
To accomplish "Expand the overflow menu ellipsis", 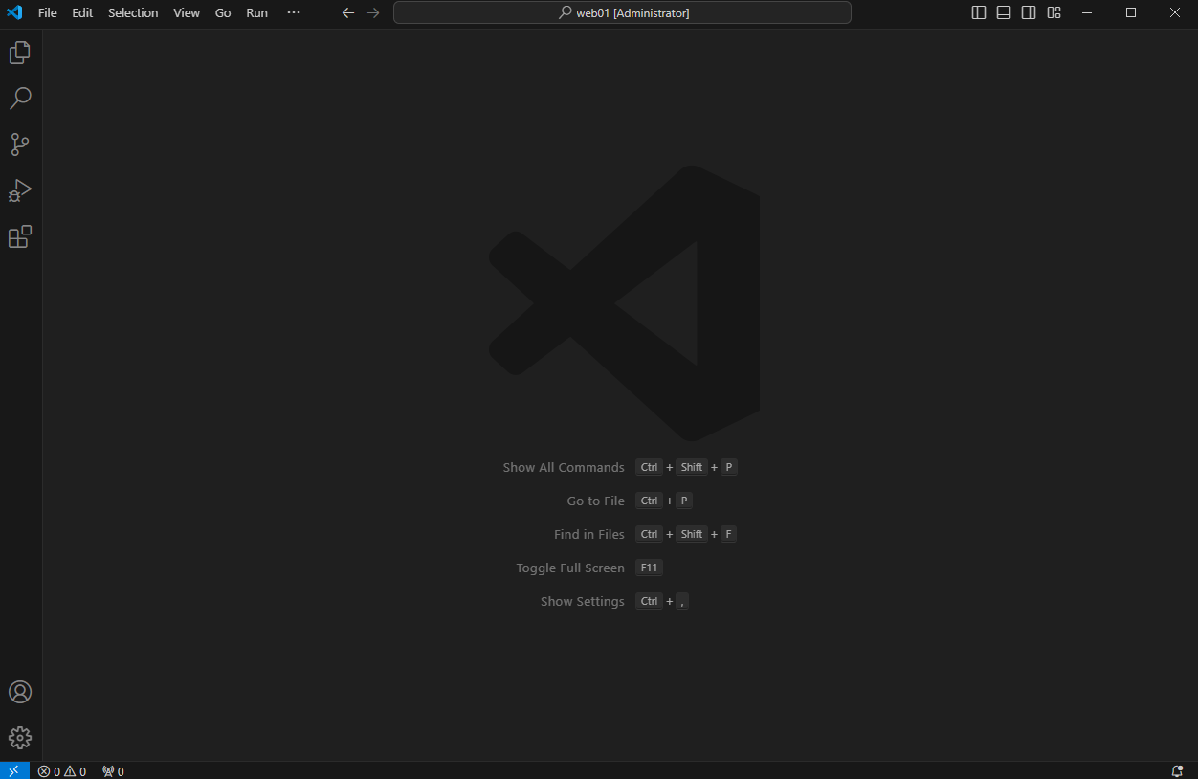I will (294, 12).
